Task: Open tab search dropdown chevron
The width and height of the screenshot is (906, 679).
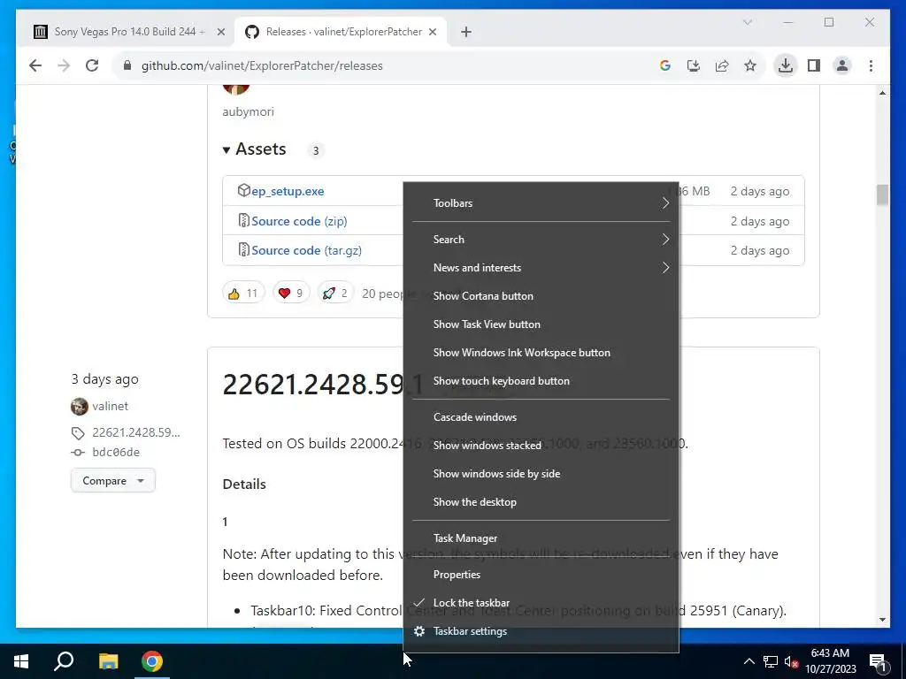Action: click(x=747, y=22)
